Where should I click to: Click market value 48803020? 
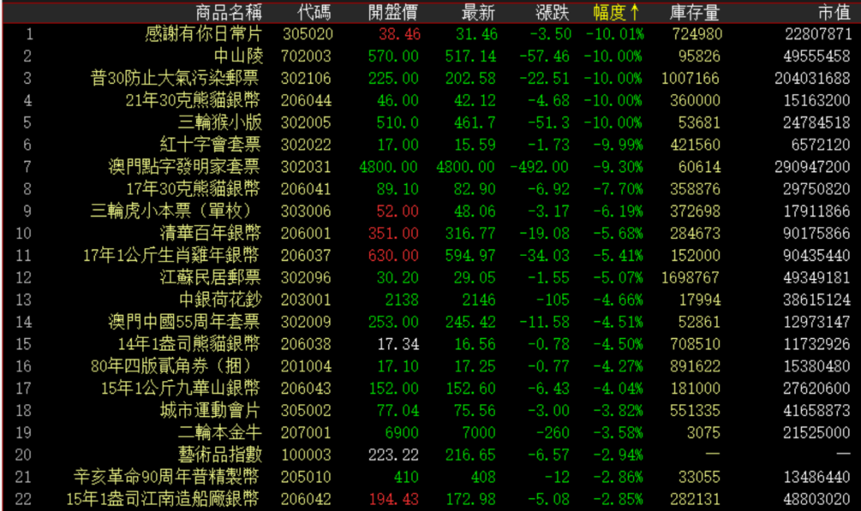click(x=817, y=499)
